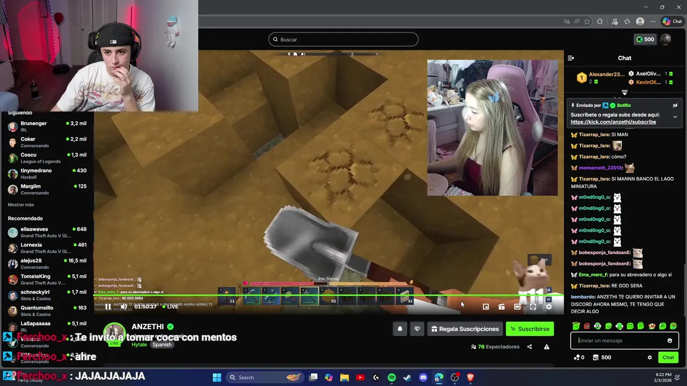687x386 pixels.
Task: Click the Hytale category link
Action: [139, 345]
